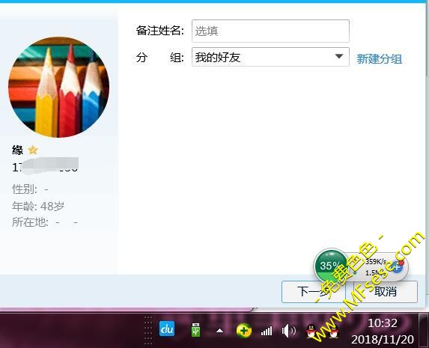
Task: Click the show desktop strip on taskbar
Action: coord(424,331)
